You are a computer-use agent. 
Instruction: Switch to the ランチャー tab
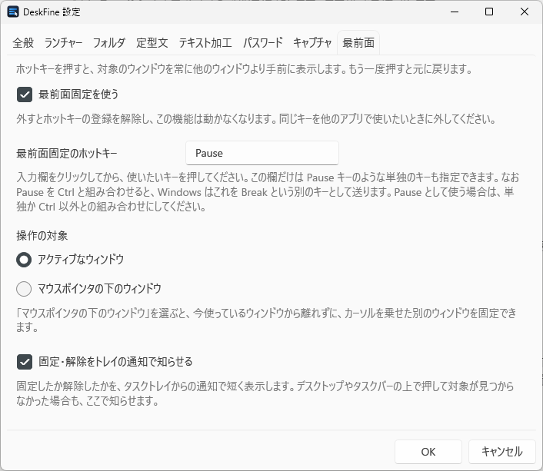pos(63,43)
